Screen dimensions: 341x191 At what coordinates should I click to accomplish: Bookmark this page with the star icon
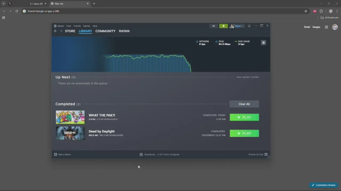coord(306,11)
